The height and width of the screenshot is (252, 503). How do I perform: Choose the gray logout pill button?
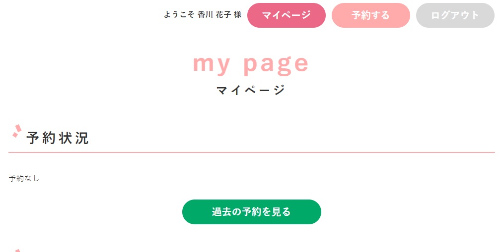(455, 15)
